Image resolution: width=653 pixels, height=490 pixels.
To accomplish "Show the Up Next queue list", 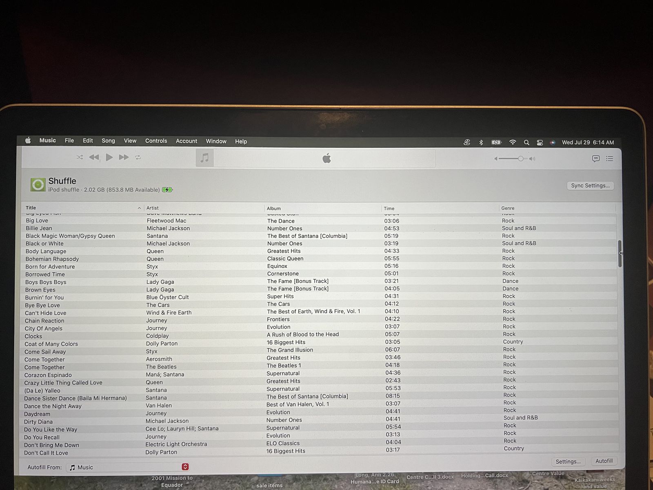I will [610, 158].
